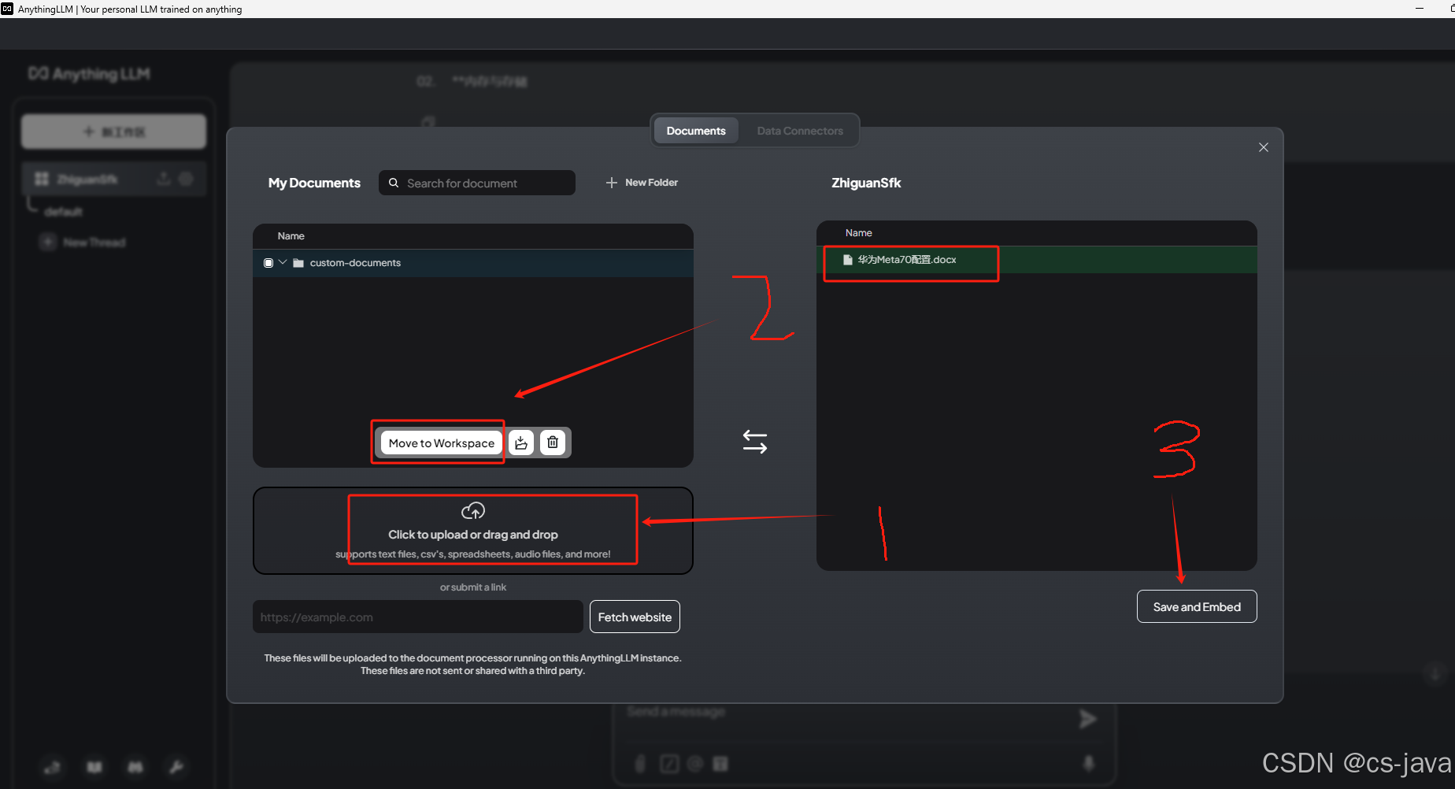
Task: Open the ZhiguanSfk workspace settings gear
Action: click(x=186, y=179)
